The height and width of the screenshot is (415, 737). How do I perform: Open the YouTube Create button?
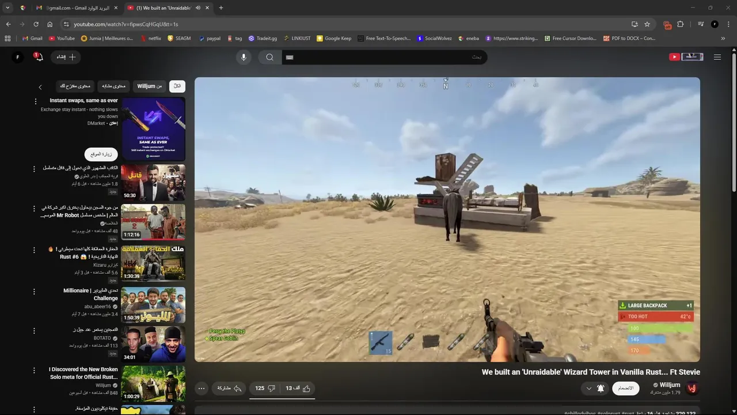pos(66,57)
